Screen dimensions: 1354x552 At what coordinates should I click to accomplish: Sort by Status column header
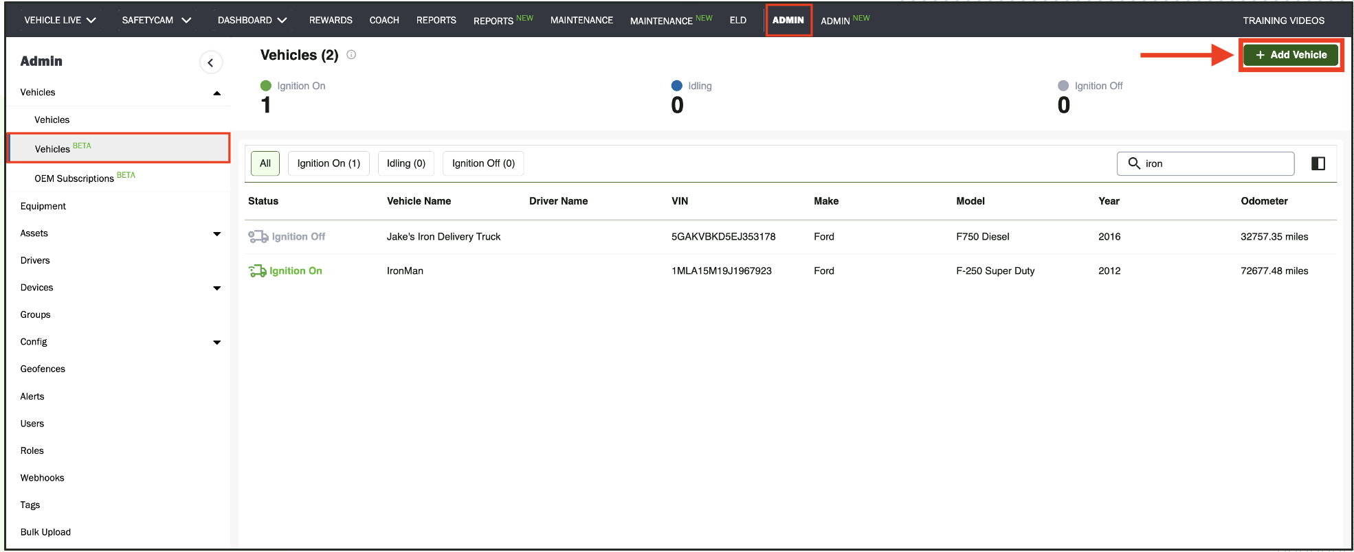263,201
